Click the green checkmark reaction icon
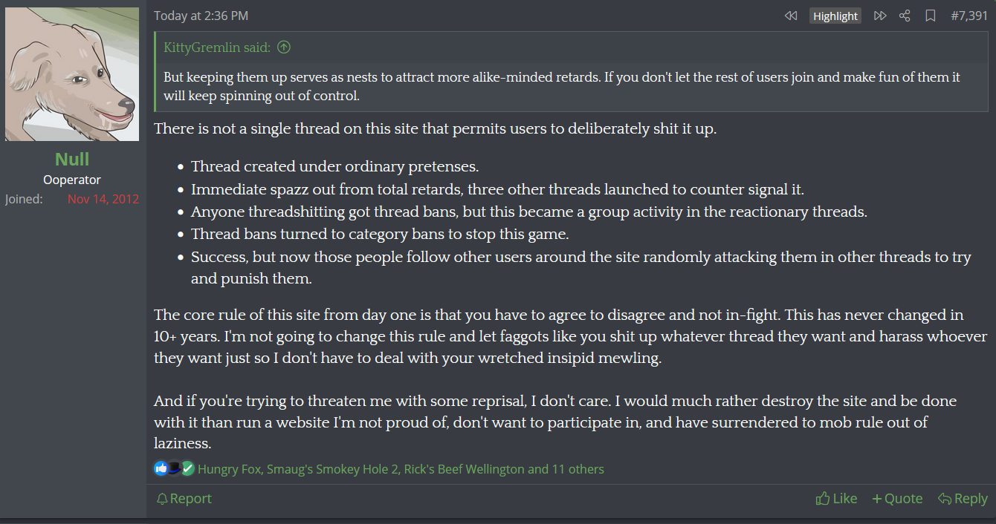Viewport: 996px width, 524px height. tap(187, 468)
